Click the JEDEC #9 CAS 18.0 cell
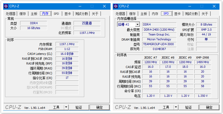This screenshot has width=223, height=114. (x=185, y=67)
